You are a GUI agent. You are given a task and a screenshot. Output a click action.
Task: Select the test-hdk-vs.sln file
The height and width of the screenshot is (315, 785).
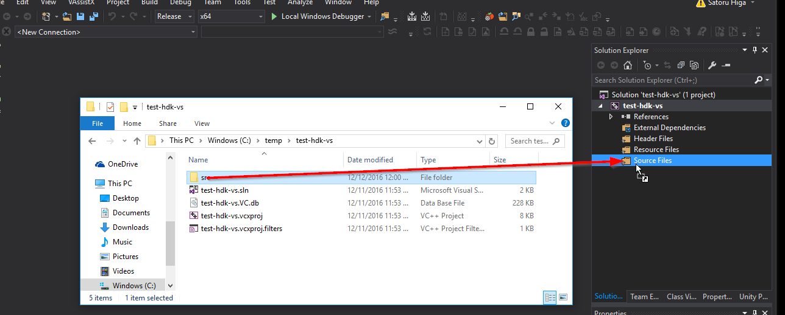pos(362,190)
